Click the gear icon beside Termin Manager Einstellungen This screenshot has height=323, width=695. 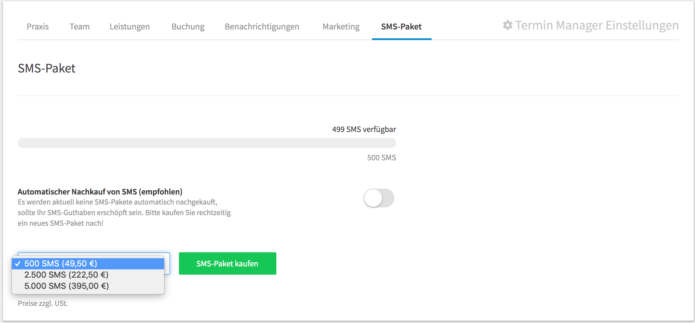[508, 25]
